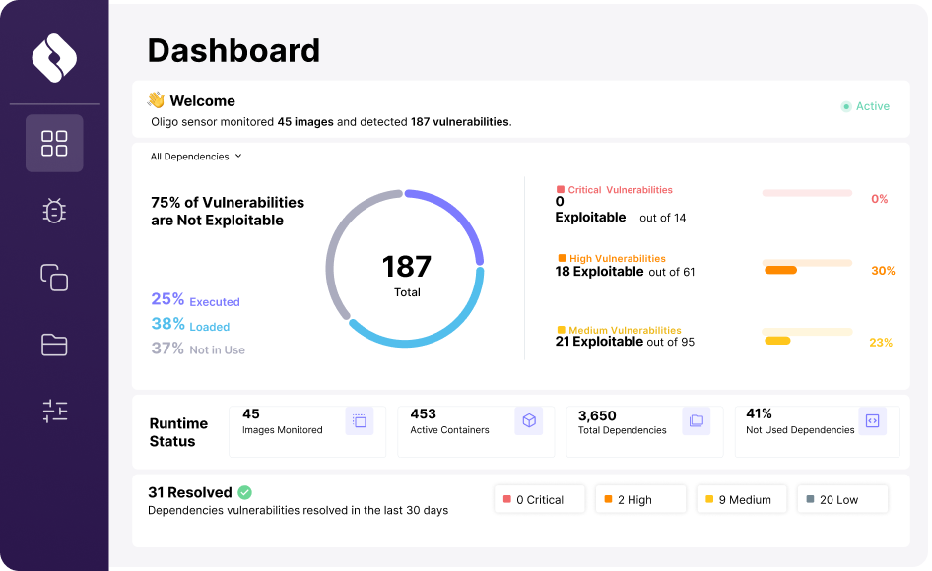Open the containers icon in the sidebar
This screenshot has width=932, height=571.
pos(53,279)
